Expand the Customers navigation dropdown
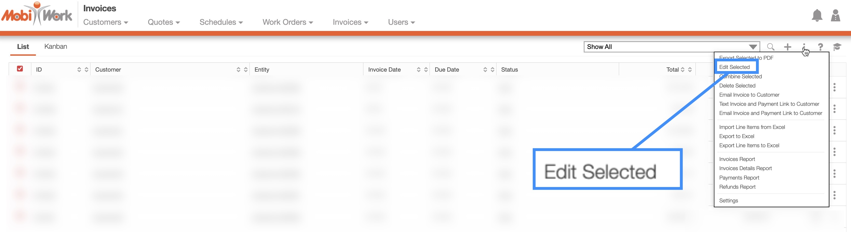 click(105, 22)
